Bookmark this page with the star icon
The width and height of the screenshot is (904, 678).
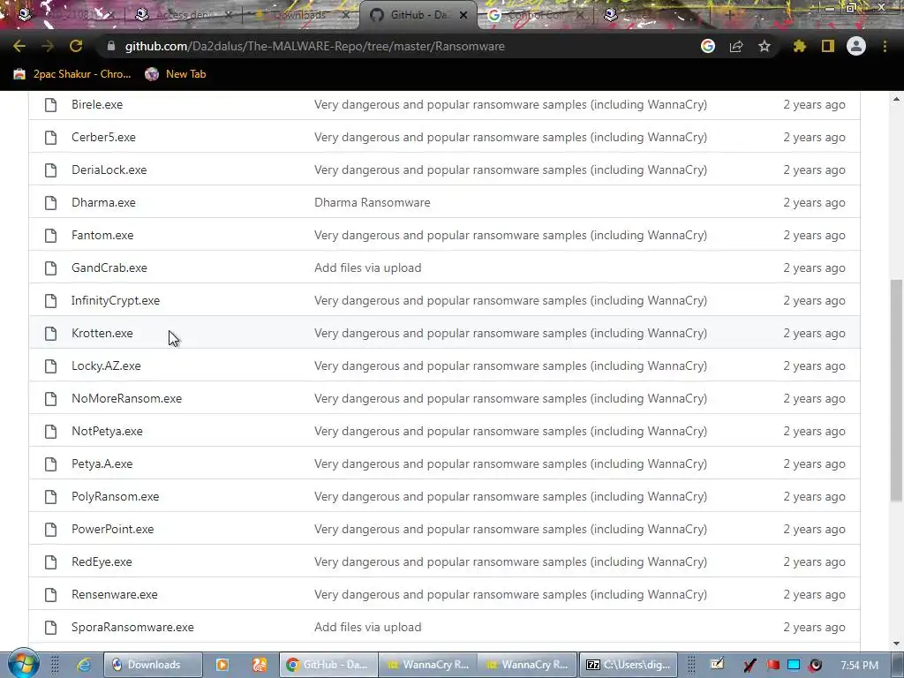(x=765, y=46)
